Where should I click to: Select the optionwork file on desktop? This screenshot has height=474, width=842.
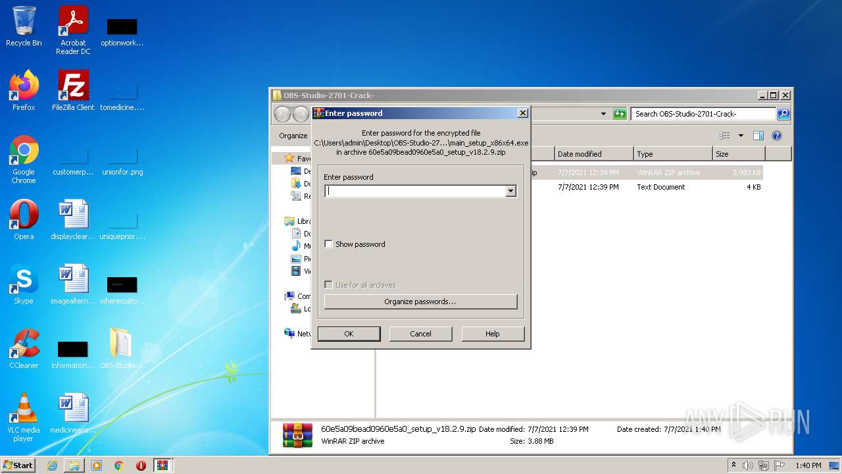122,30
